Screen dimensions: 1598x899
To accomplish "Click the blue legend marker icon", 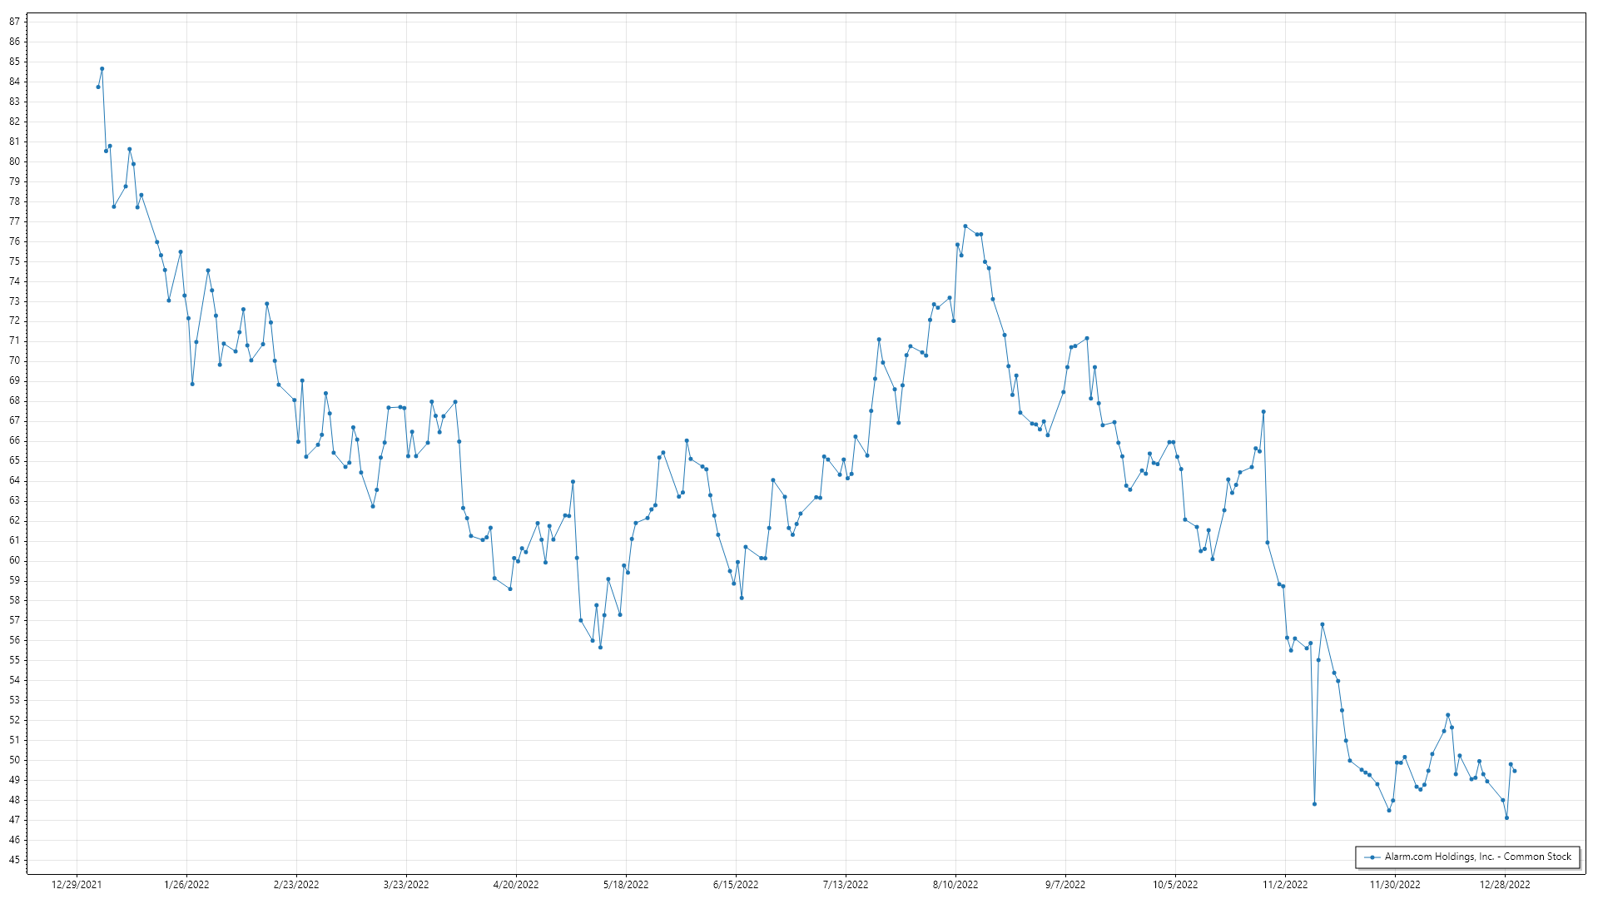I will pyautogui.click(x=1372, y=857).
